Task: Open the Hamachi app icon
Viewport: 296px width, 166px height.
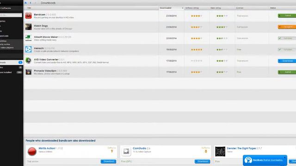Action: click(x=29, y=49)
